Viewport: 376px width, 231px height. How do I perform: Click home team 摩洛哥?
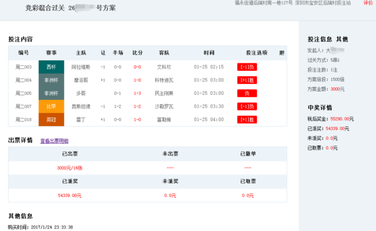[x=81, y=80]
